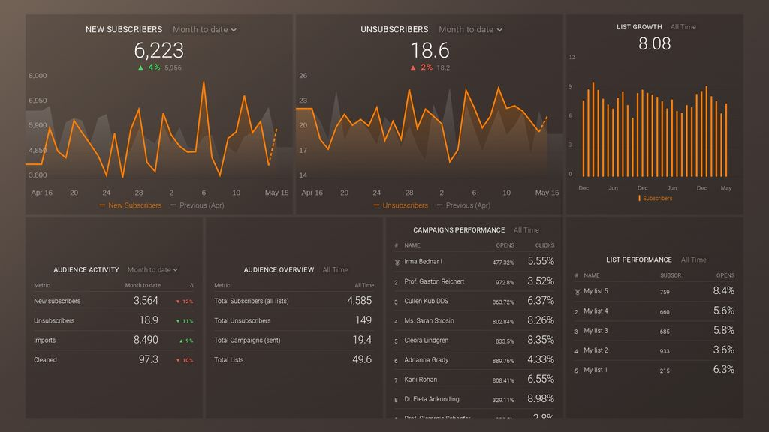Select the 6,223 New Subscribers total
The height and width of the screenshot is (432, 769).
click(159, 50)
